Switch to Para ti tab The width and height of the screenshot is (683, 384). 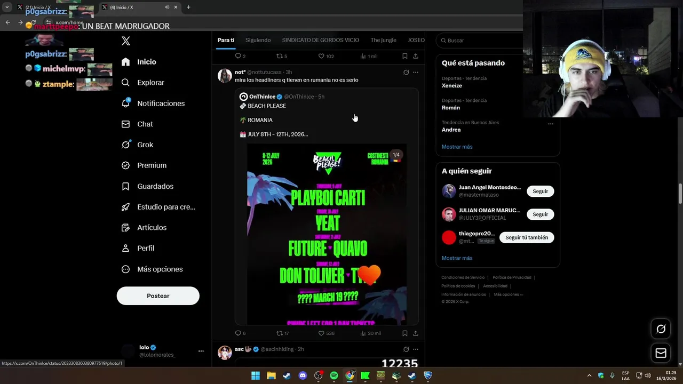click(226, 40)
